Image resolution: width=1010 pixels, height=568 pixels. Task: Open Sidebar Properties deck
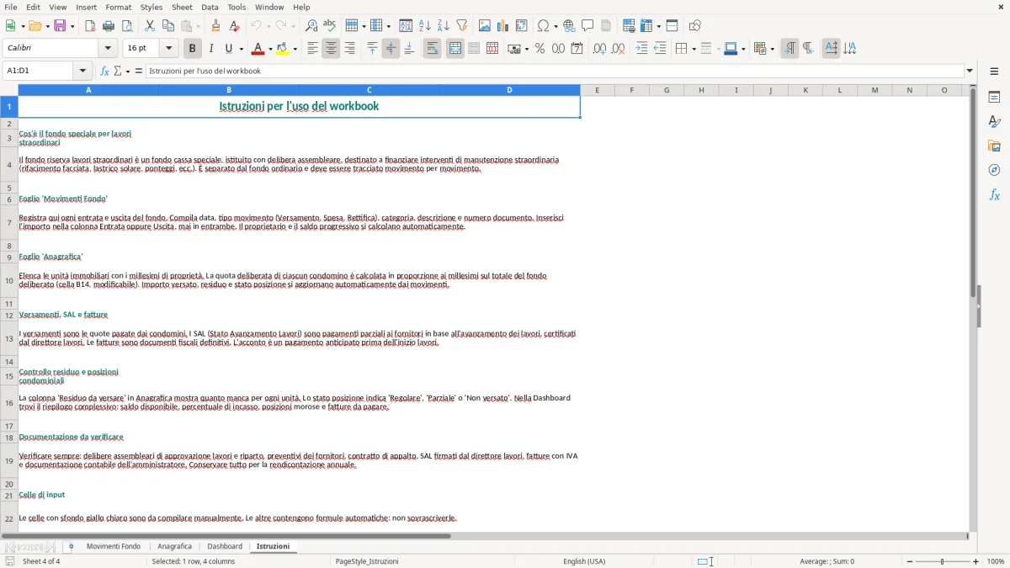pos(994,97)
